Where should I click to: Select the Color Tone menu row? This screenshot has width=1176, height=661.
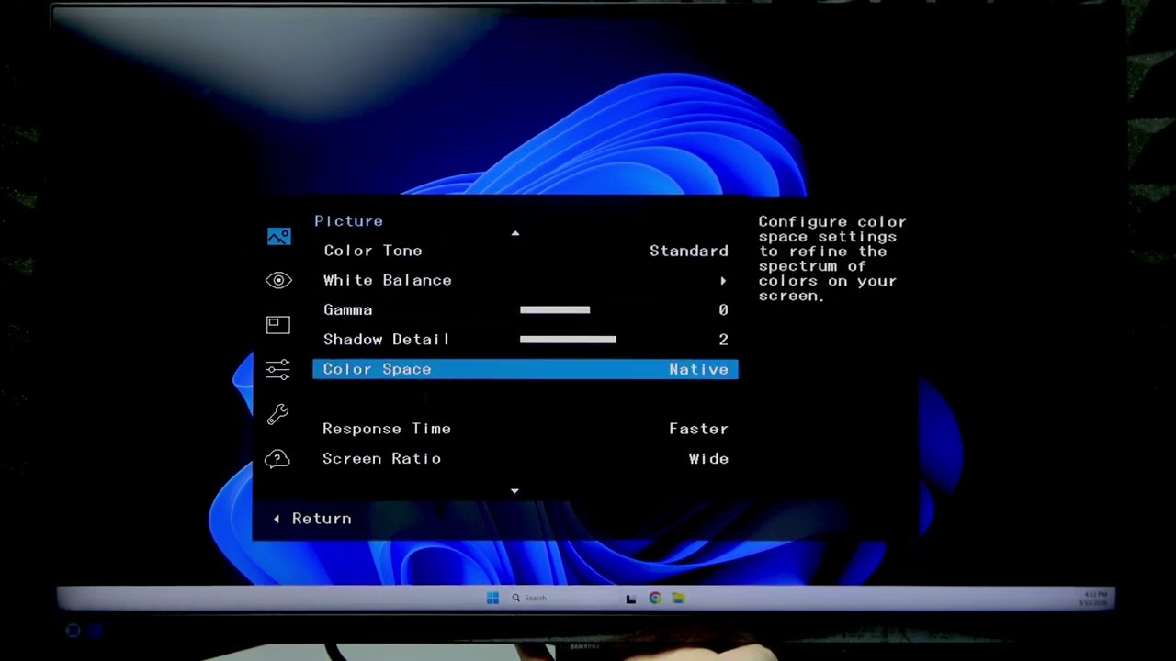pos(526,251)
